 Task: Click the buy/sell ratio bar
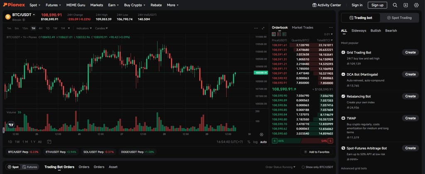pyautogui.click(x=303, y=141)
